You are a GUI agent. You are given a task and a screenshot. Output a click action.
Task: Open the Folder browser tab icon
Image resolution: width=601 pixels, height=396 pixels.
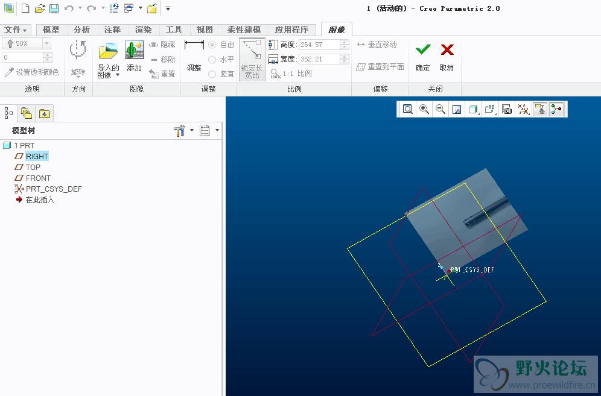[26, 113]
